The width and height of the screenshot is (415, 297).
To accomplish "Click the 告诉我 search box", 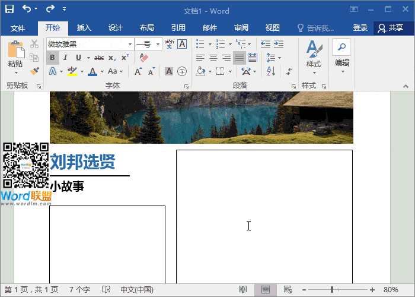I will 315,28.
